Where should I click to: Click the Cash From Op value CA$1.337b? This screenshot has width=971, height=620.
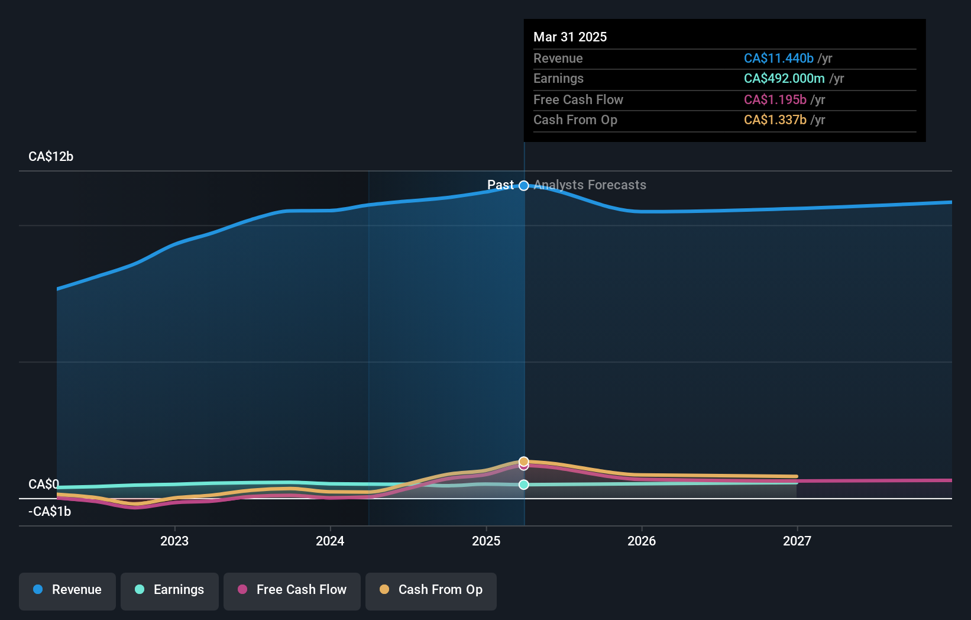point(775,120)
